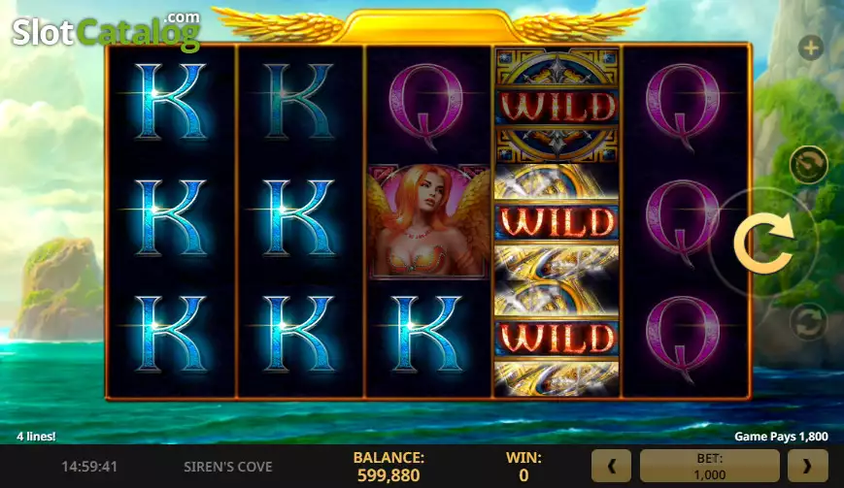Image resolution: width=844 pixels, height=488 pixels.
Task: Increase bet with right arrow
Action: [x=807, y=466]
